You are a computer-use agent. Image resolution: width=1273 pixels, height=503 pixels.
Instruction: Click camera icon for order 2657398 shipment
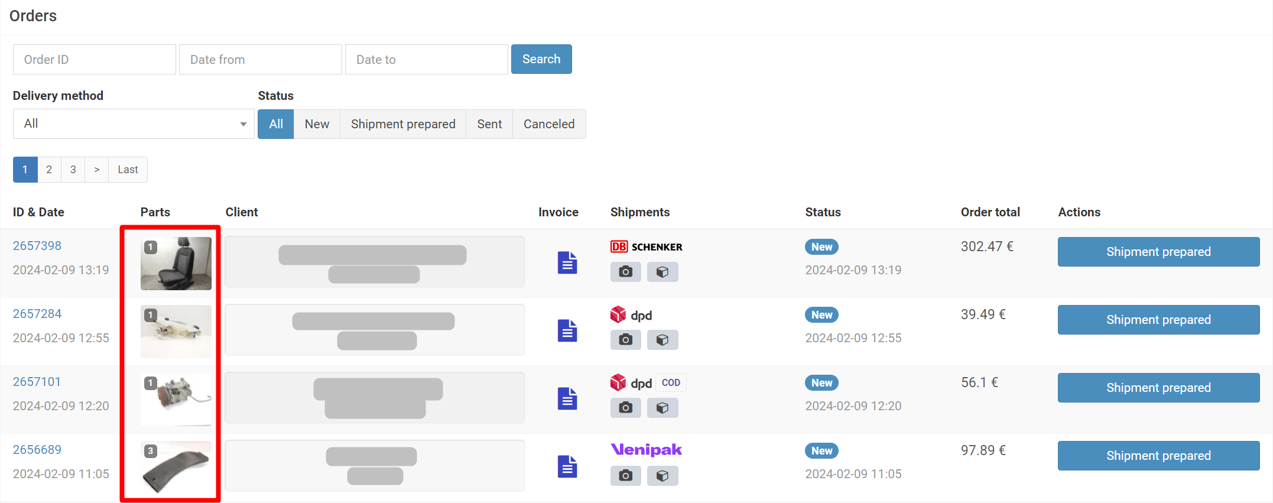click(x=625, y=272)
